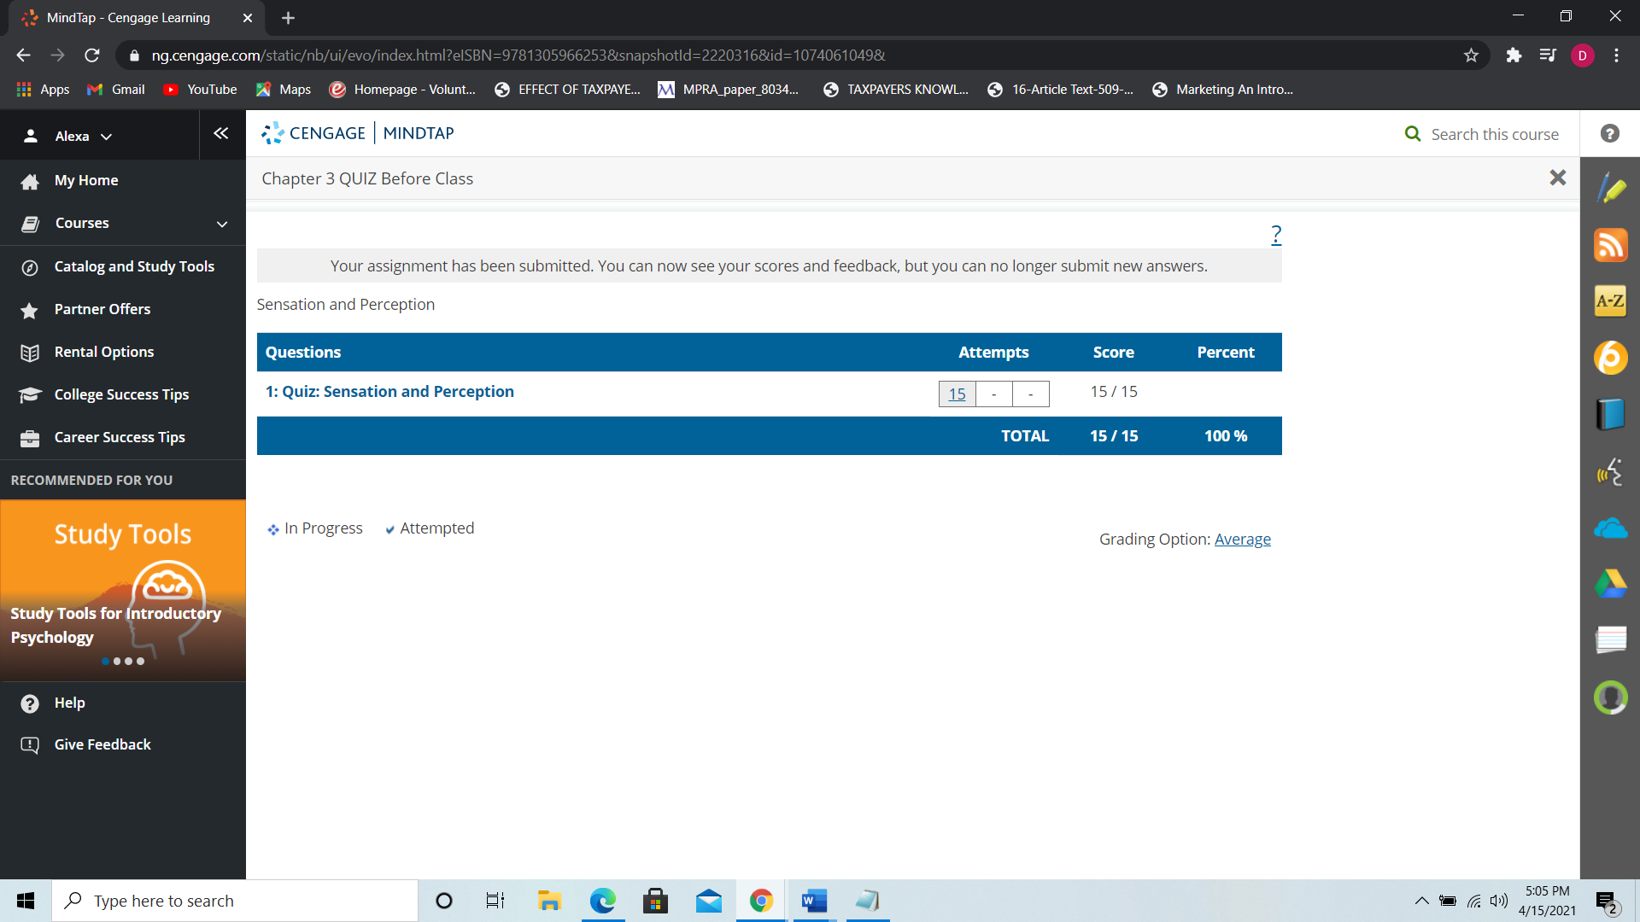This screenshot has height=922, width=1640.
Task: Collapse the left navigation sidebar
Action: 221,133
